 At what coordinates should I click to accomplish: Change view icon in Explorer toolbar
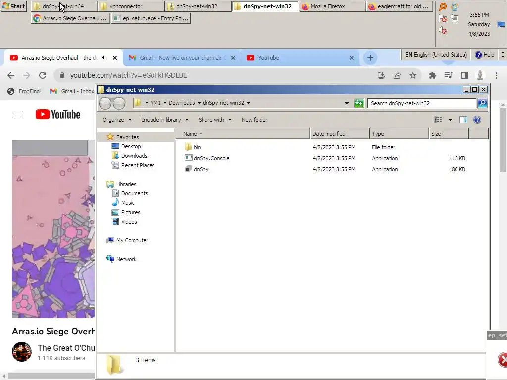[x=438, y=120]
